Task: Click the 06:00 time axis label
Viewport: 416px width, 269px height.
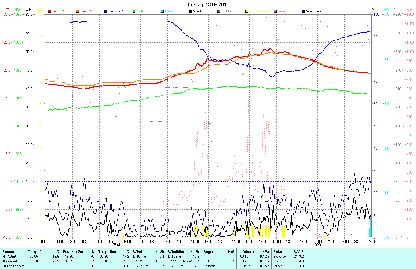Action: click(x=127, y=241)
